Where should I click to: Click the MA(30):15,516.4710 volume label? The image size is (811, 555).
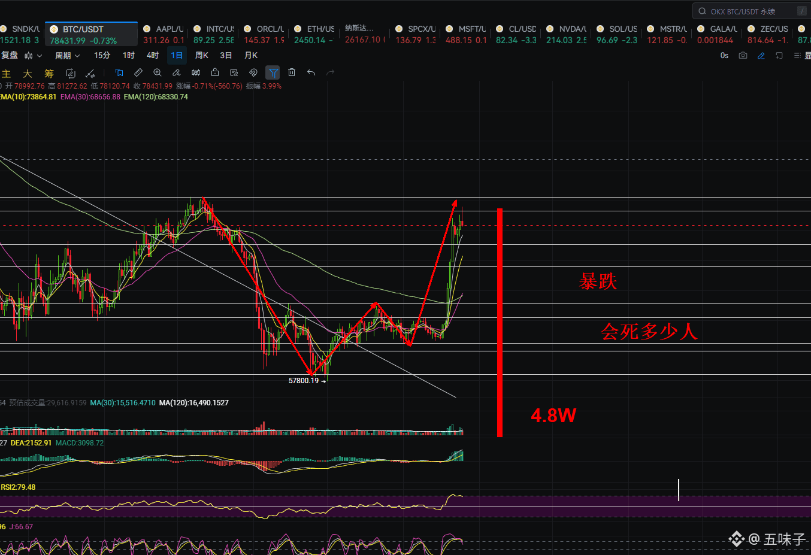coord(123,403)
